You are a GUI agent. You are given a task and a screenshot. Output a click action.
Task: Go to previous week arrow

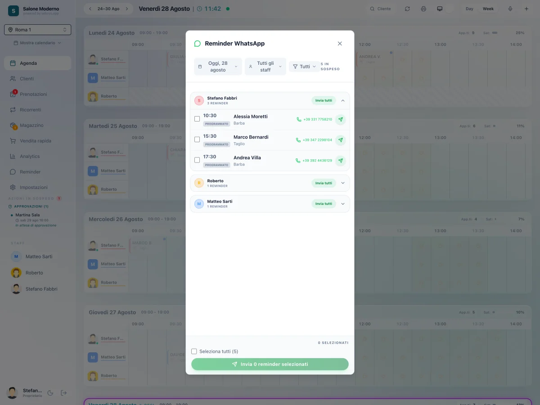tap(90, 9)
